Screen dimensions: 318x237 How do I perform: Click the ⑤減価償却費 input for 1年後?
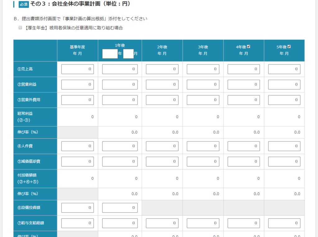(120, 161)
